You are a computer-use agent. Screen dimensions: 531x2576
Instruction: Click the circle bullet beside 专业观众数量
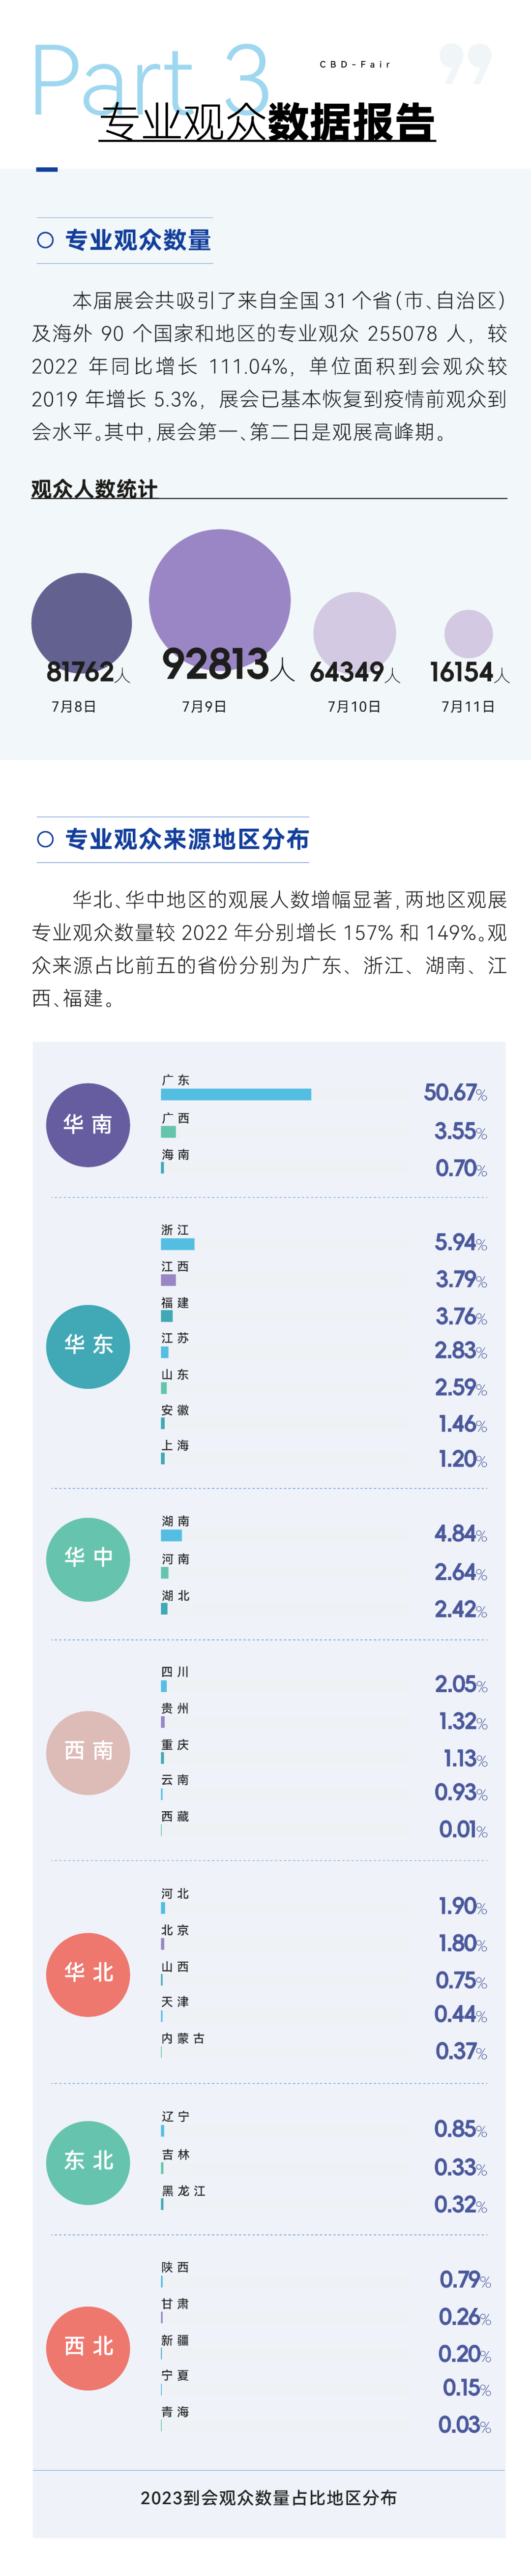[x=45, y=240]
